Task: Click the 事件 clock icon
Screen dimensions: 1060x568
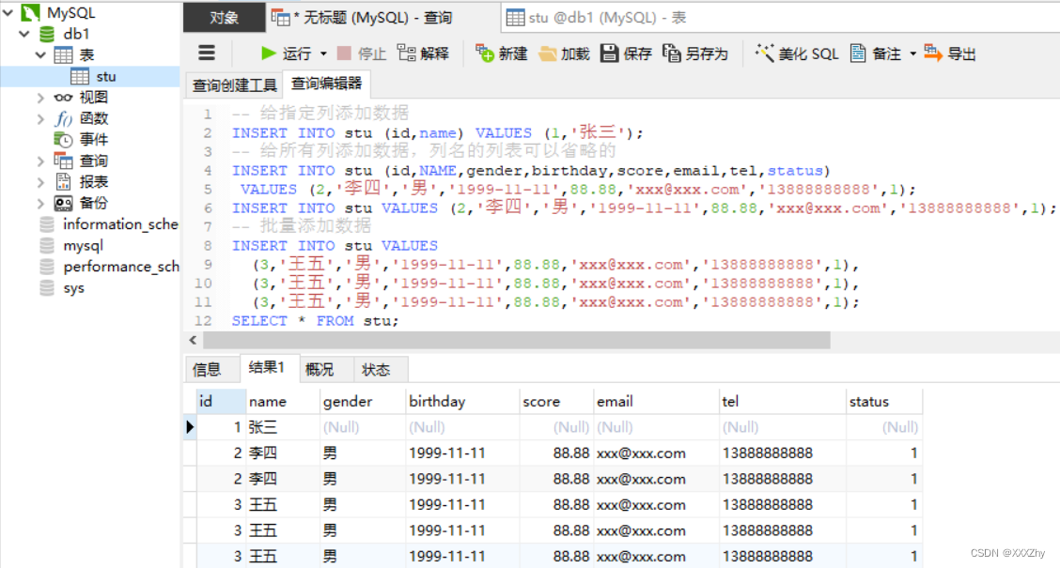Action: 63,140
